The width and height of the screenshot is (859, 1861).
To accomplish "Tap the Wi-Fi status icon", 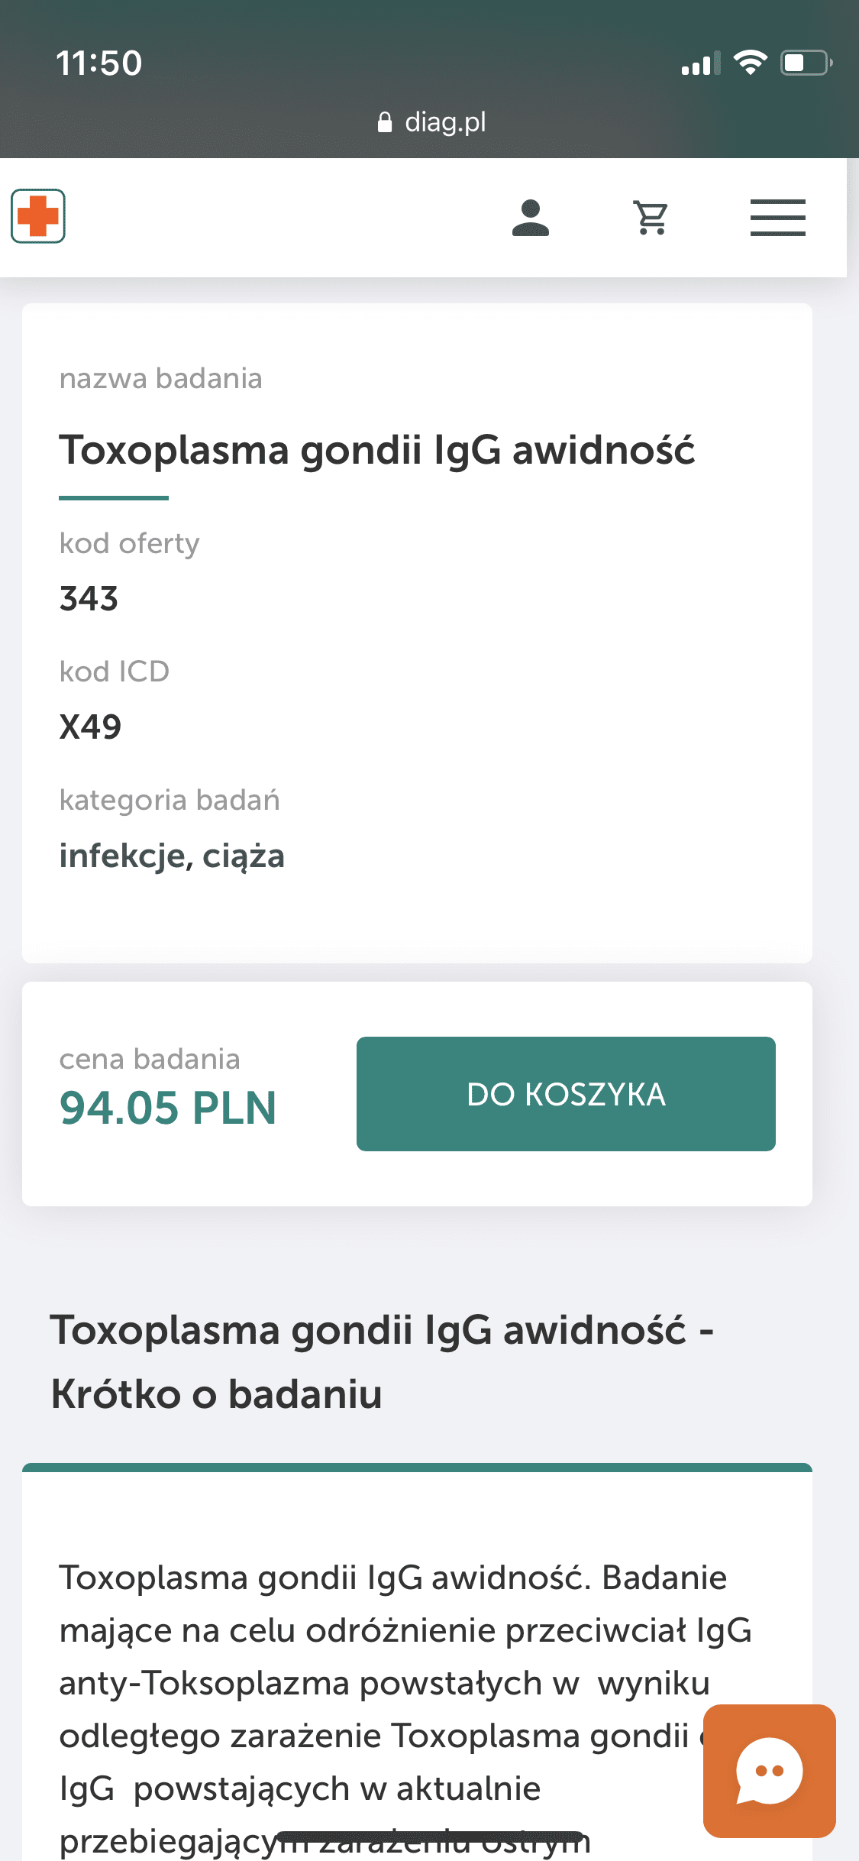I will coord(750,63).
